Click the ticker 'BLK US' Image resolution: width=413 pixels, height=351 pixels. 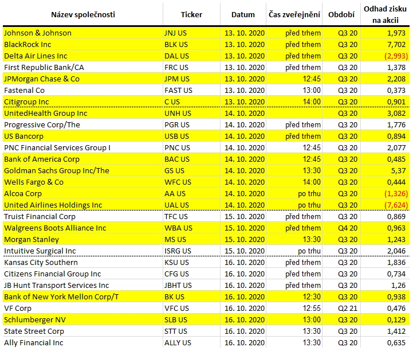point(176,44)
